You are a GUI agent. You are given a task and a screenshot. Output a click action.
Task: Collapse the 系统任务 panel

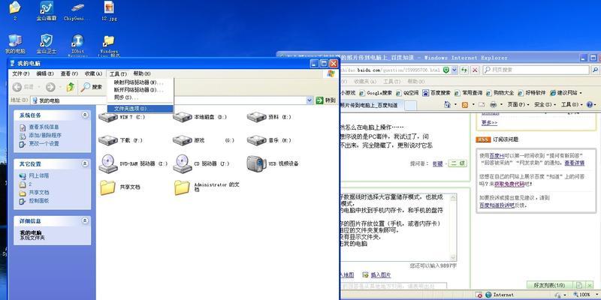pyautogui.click(x=85, y=115)
